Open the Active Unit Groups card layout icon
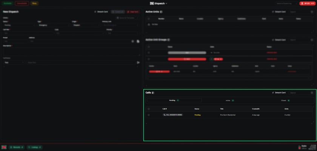Screen dimensions: 317x151 [x=169, y=40]
